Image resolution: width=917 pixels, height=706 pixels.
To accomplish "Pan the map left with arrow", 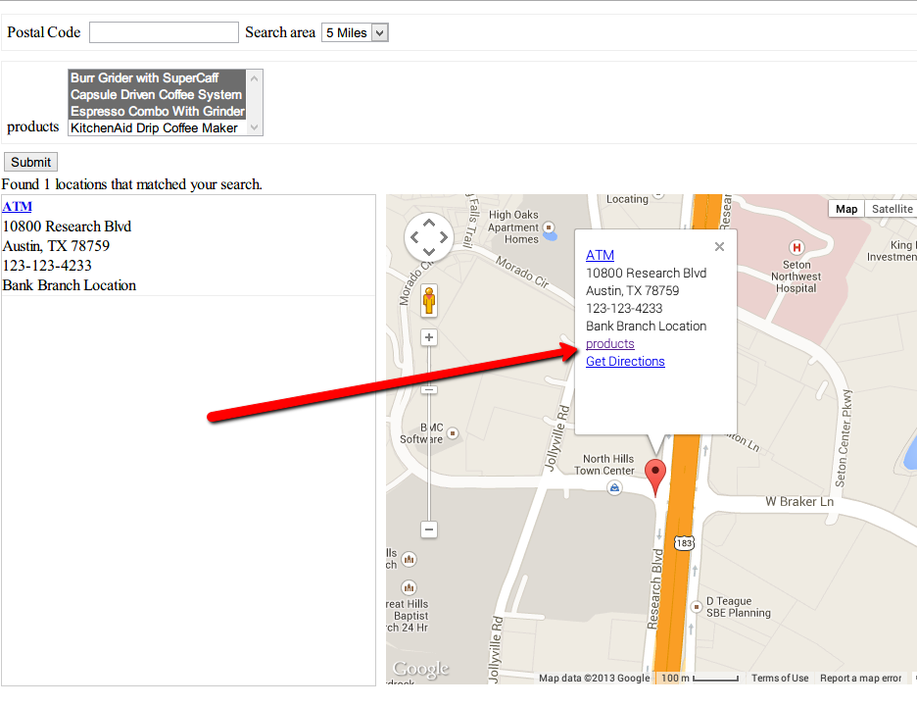I will 414,237.
